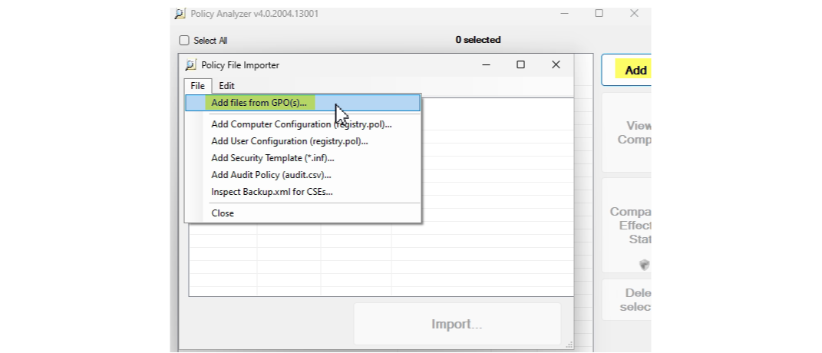The height and width of the screenshot is (353, 822).
Task: Open the File menu in Policy File Importer
Action: [x=198, y=86]
